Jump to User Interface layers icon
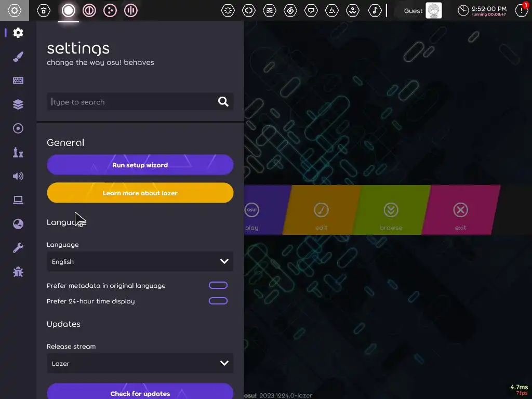 point(18,104)
